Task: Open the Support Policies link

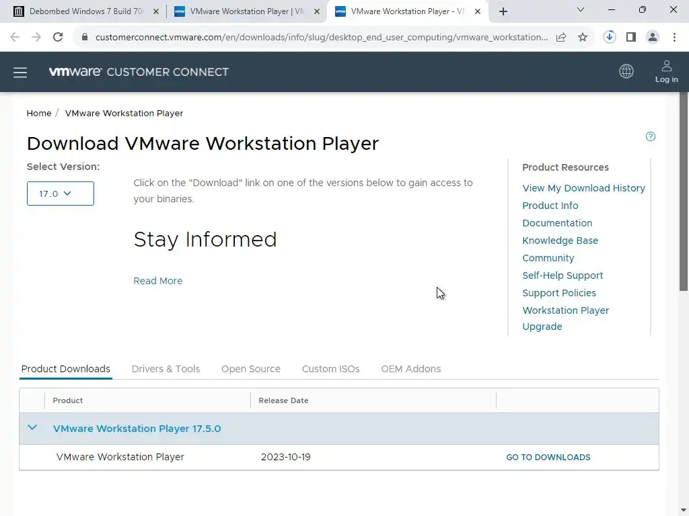Action: (559, 293)
